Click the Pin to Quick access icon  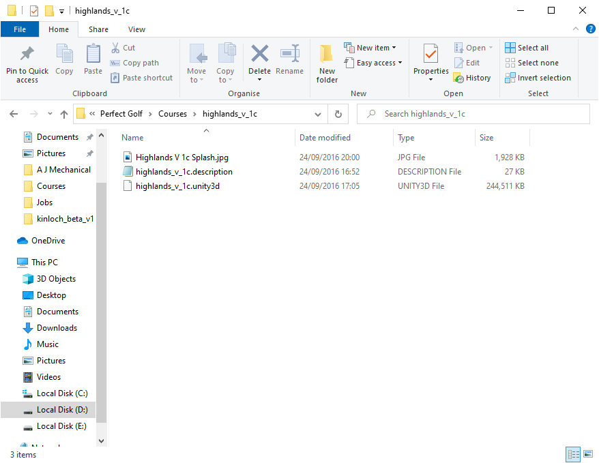tap(27, 55)
